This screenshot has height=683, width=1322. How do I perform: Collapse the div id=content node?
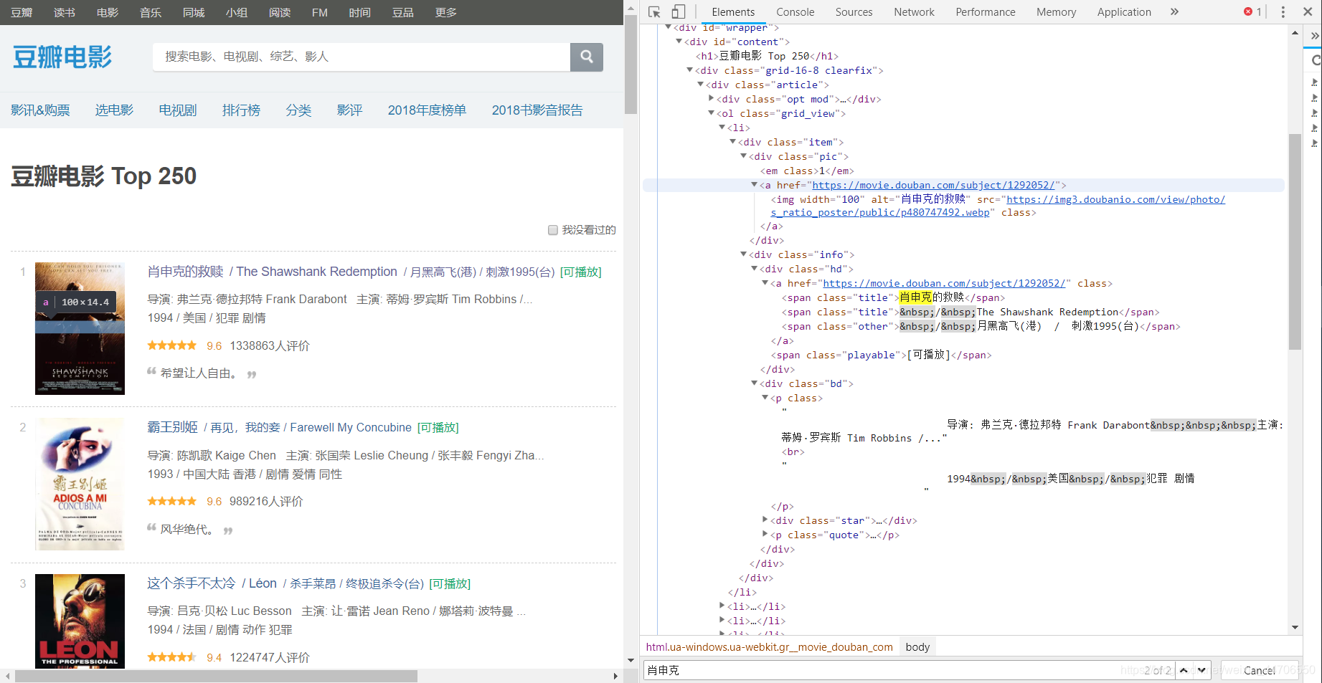pyautogui.click(x=679, y=42)
